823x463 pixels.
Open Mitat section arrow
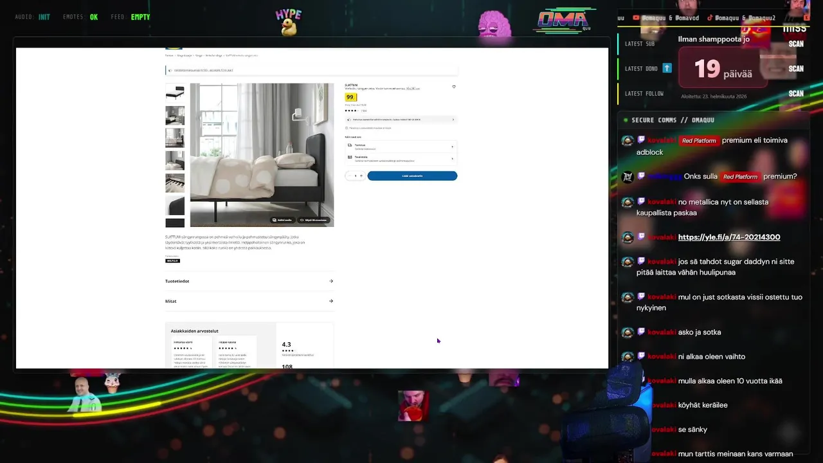click(331, 301)
